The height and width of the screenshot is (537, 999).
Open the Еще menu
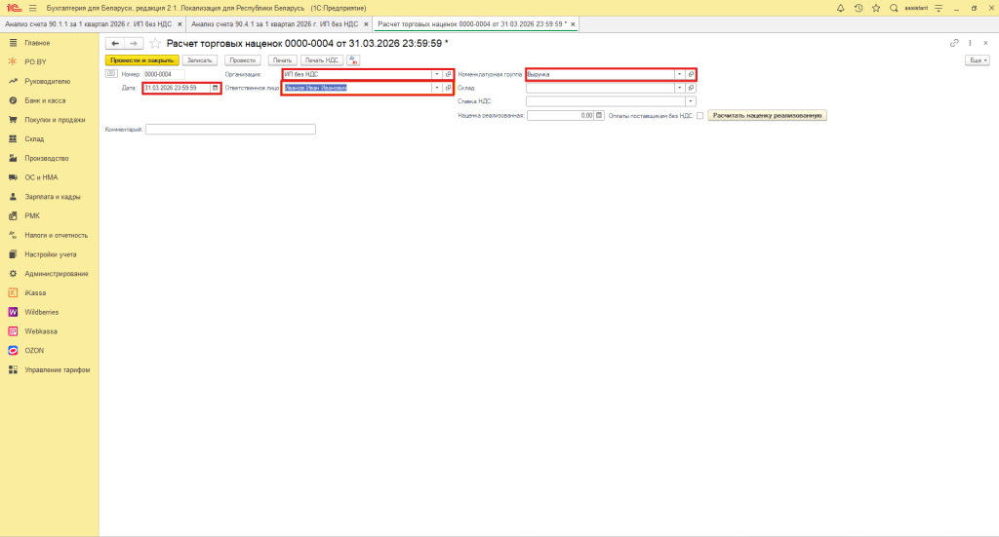(976, 60)
